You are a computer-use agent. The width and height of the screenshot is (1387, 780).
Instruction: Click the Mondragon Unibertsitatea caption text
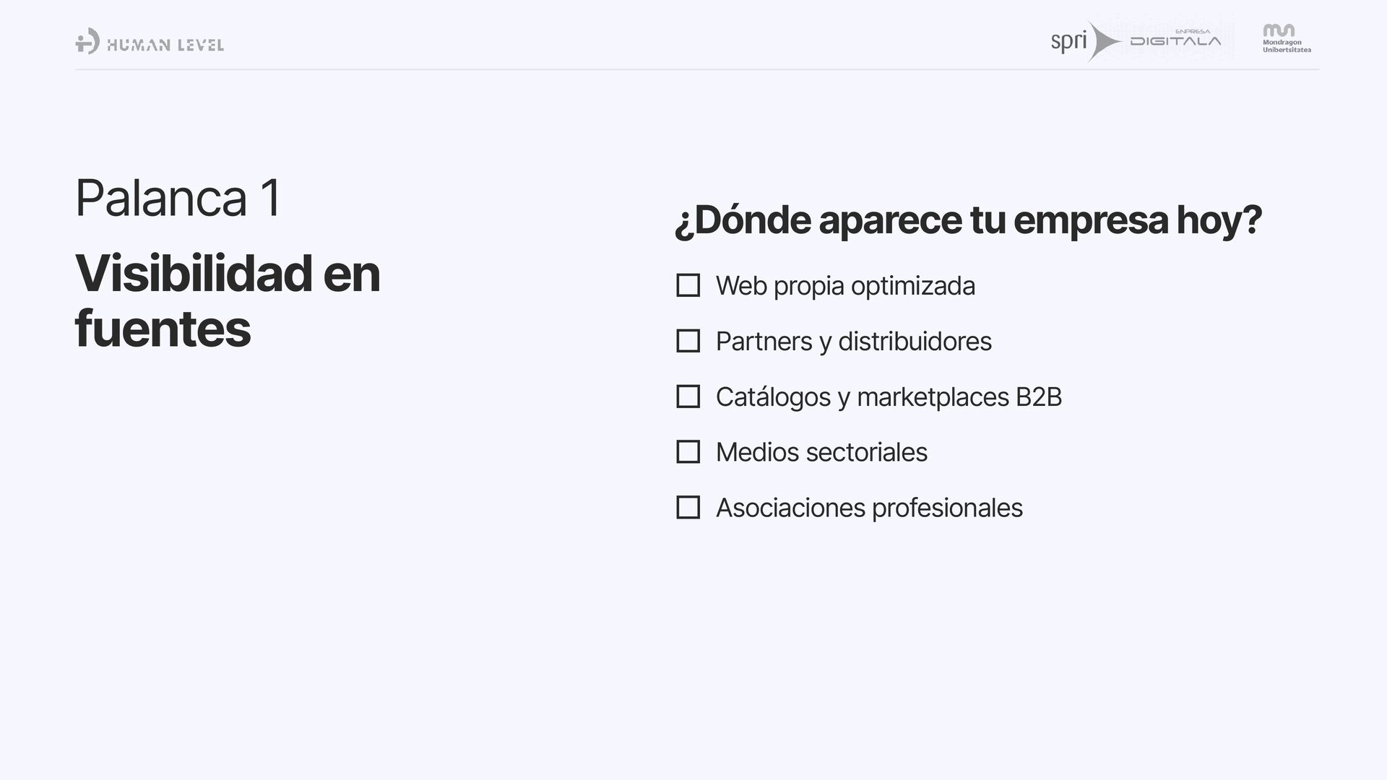pyautogui.click(x=1287, y=46)
